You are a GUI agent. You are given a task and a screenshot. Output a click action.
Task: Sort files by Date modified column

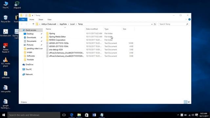tap(92, 29)
